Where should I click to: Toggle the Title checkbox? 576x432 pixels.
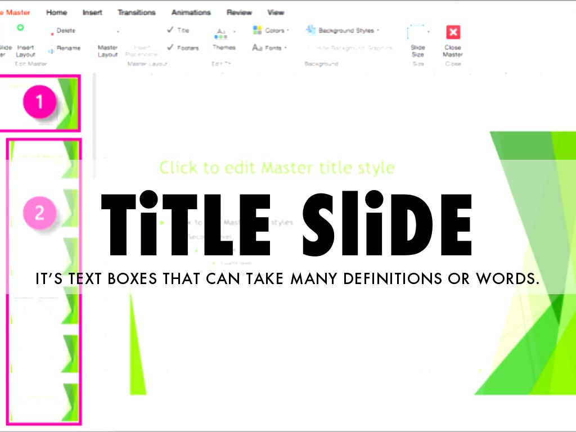tap(170, 30)
